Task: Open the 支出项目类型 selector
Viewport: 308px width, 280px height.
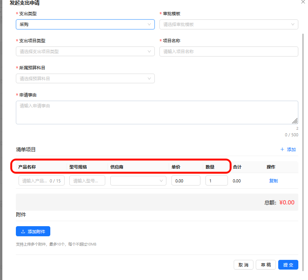Action: [85, 52]
